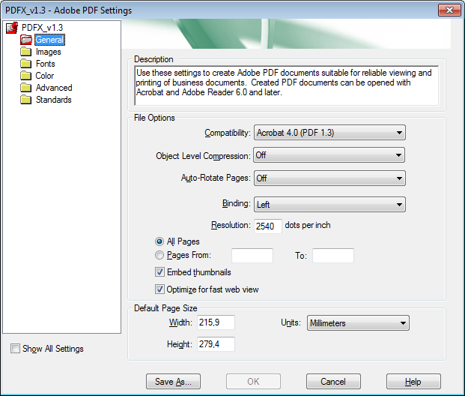
Task: Open the Fonts settings panel
Action: click(x=46, y=64)
